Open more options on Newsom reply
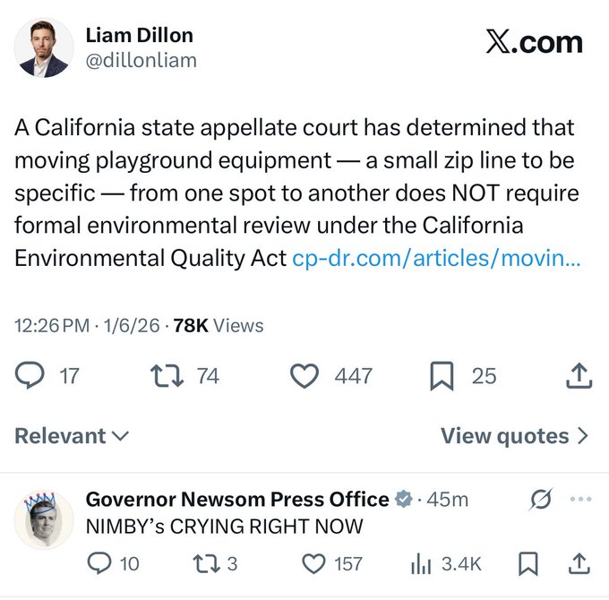The height and width of the screenshot is (600, 609). tap(581, 499)
